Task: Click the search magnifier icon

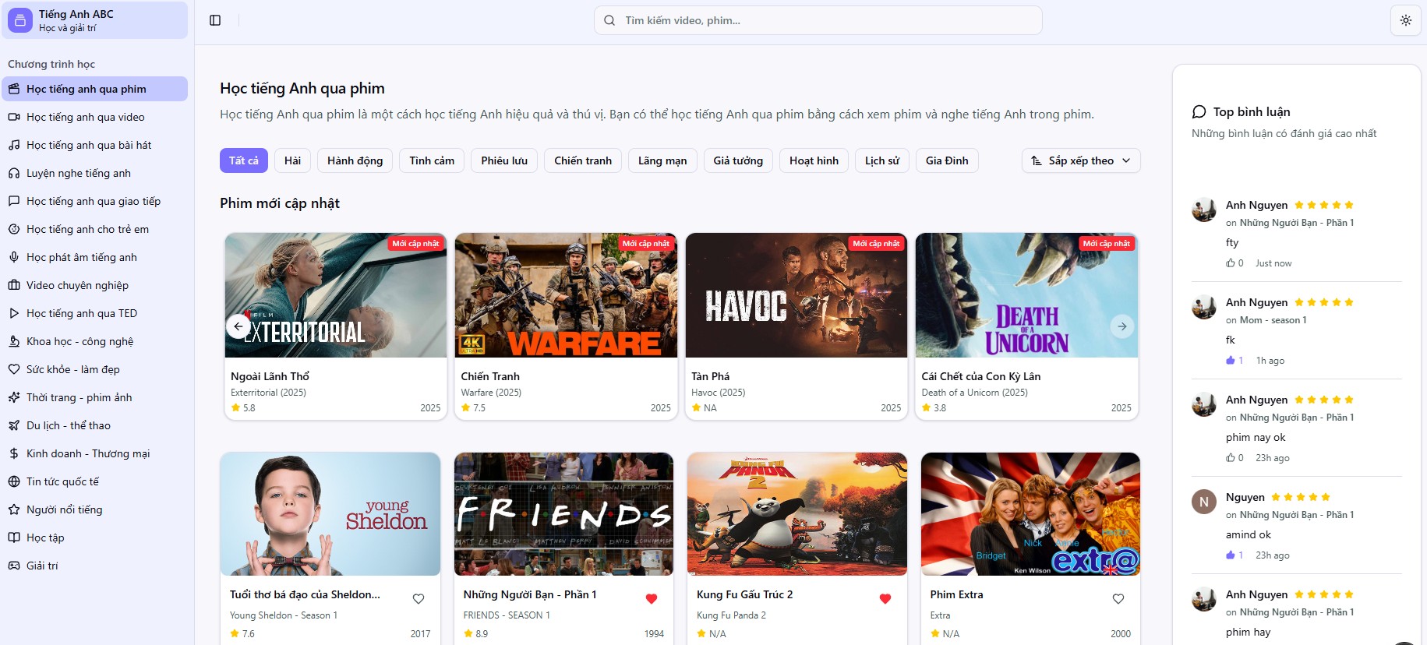Action: (609, 20)
